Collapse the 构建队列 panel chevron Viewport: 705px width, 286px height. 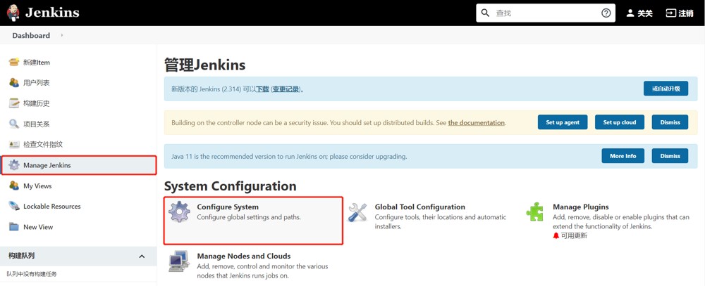point(142,256)
